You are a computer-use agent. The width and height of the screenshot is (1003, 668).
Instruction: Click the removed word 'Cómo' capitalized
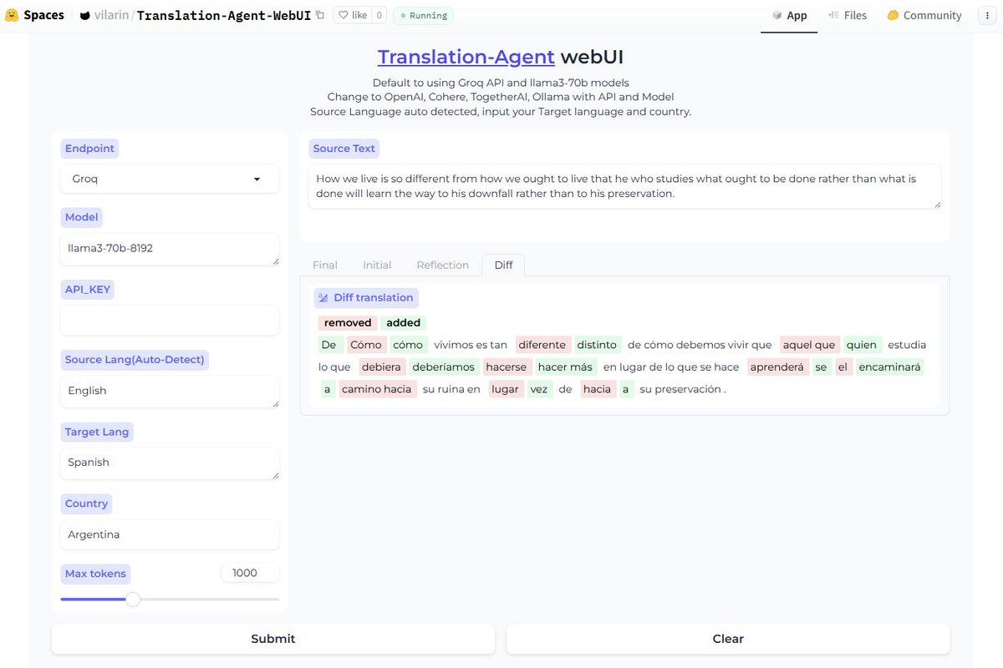click(x=366, y=345)
